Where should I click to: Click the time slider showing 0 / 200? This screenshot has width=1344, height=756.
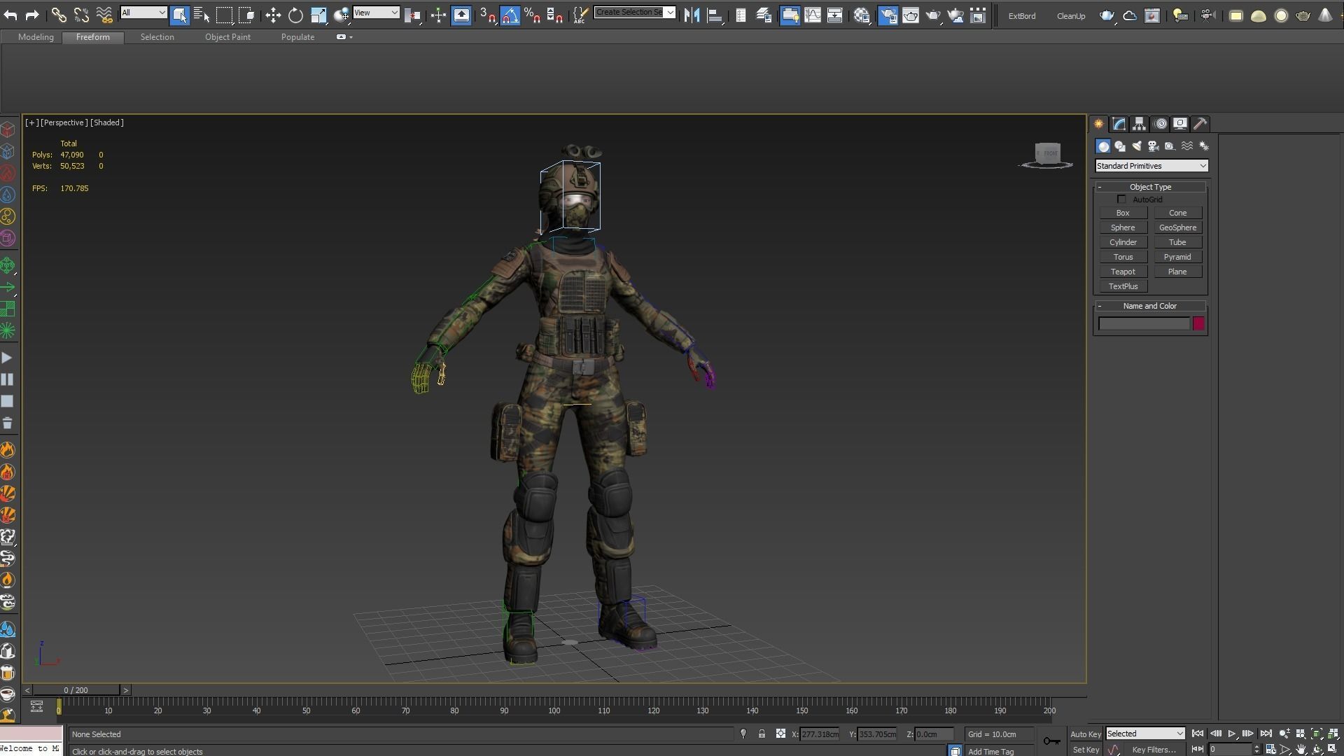[76, 690]
